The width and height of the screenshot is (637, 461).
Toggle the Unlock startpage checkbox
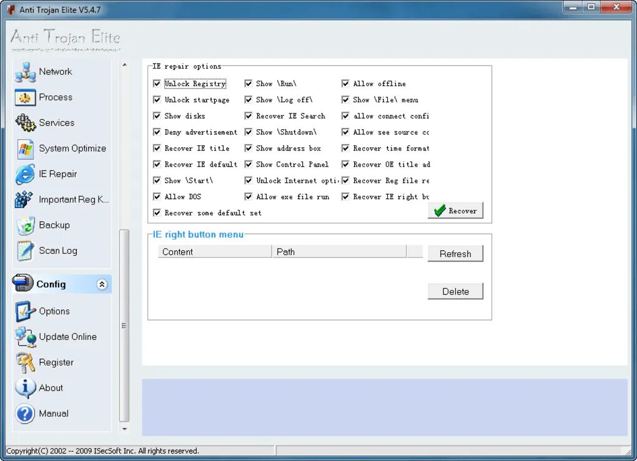(x=157, y=100)
